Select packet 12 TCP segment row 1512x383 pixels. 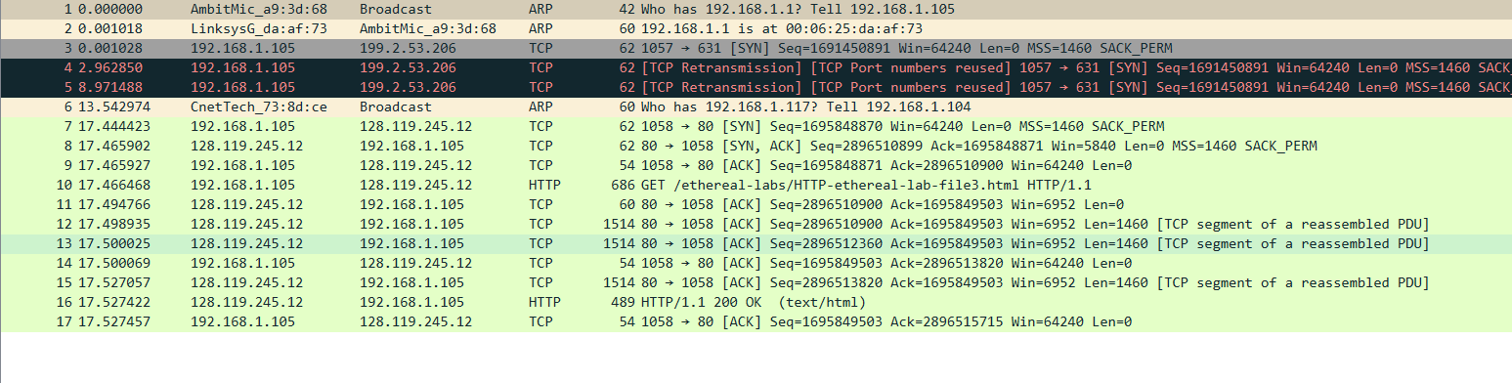pos(756,225)
